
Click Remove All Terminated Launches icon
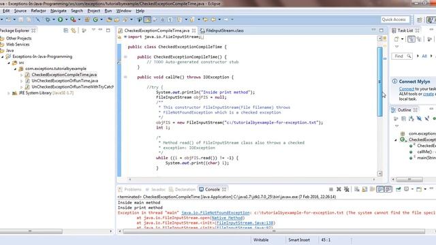coord(347,189)
